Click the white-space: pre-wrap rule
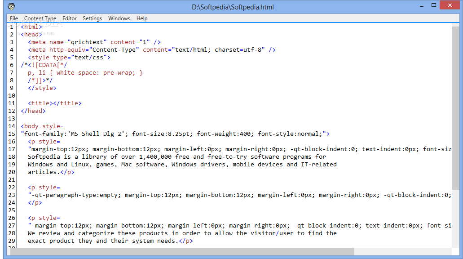The height and width of the screenshot is (259, 463). click(85, 73)
